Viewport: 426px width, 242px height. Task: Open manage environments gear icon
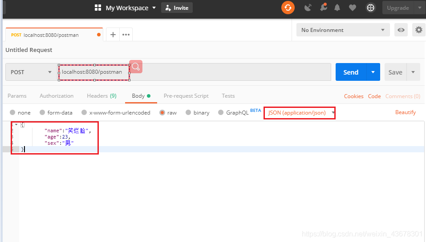[419, 30]
